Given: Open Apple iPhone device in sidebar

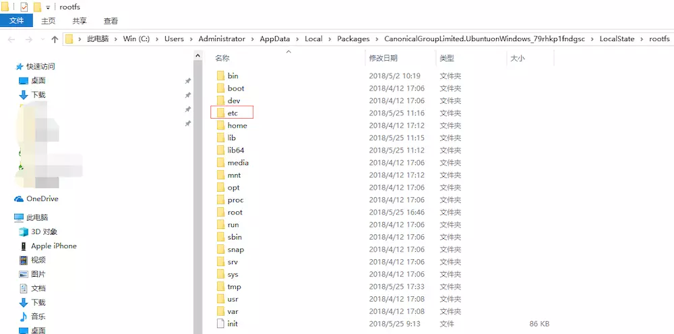Looking at the screenshot, I should (53, 246).
